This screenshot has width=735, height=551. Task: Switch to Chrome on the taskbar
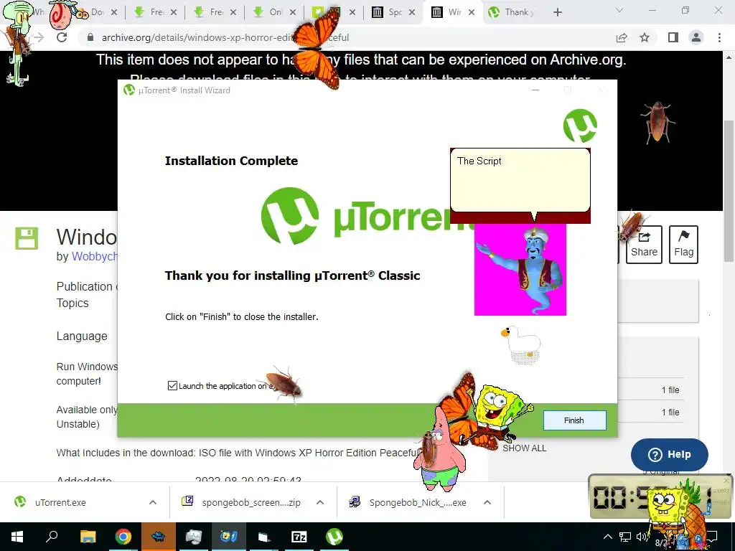coord(123,537)
